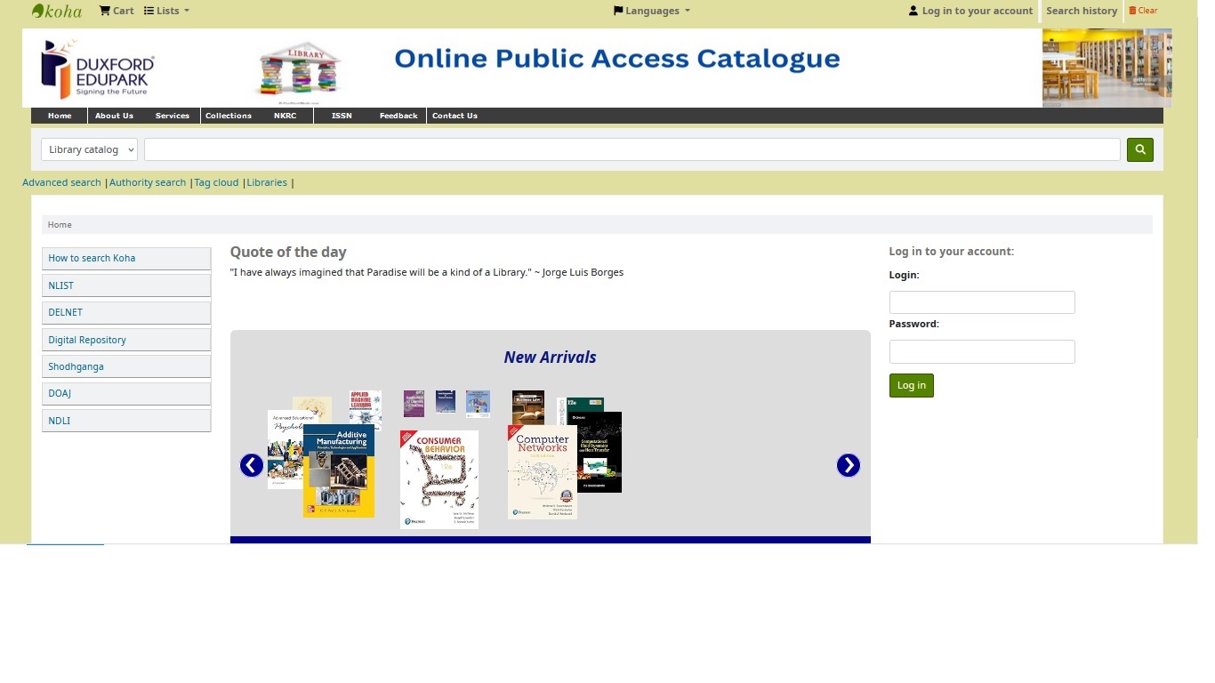Click the green search magnifier button
Screen dimensions: 1215x683
click(x=1139, y=149)
